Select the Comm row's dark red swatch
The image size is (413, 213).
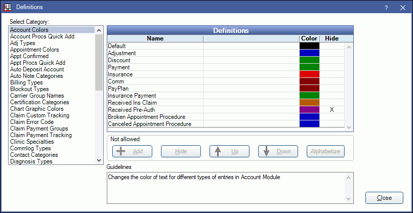309,81
